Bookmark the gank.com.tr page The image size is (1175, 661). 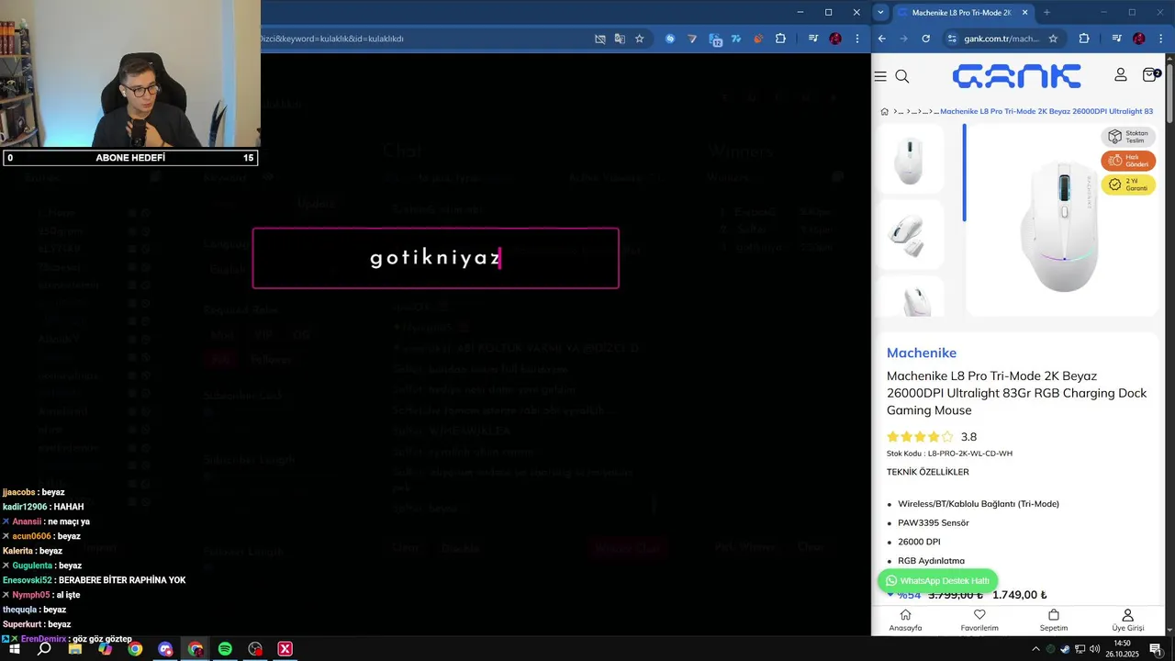[x=1053, y=39]
